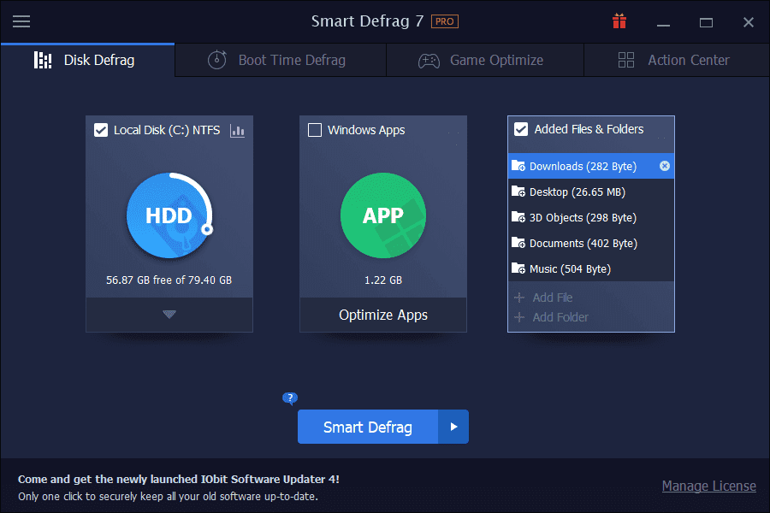This screenshot has width=770, height=513.
Task: Click the Desktop folder icon
Action: [x=518, y=192]
